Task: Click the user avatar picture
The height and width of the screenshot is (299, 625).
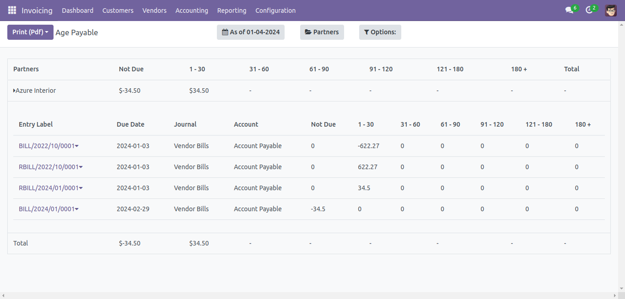Action: pos(610,10)
